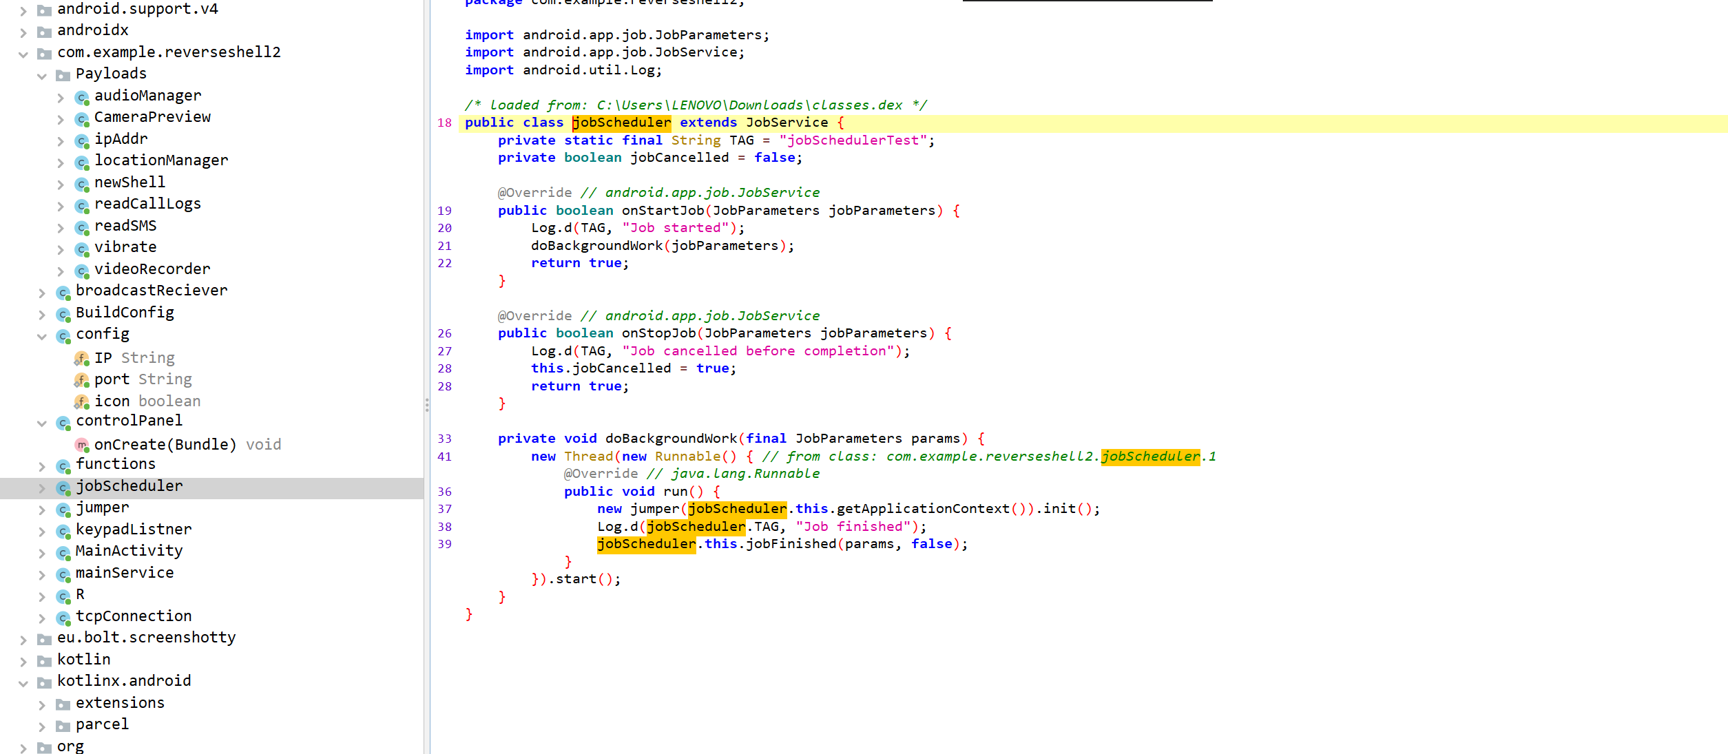Image resolution: width=1728 pixels, height=754 pixels.
Task: Open the MainActivity class
Action: [x=129, y=551]
